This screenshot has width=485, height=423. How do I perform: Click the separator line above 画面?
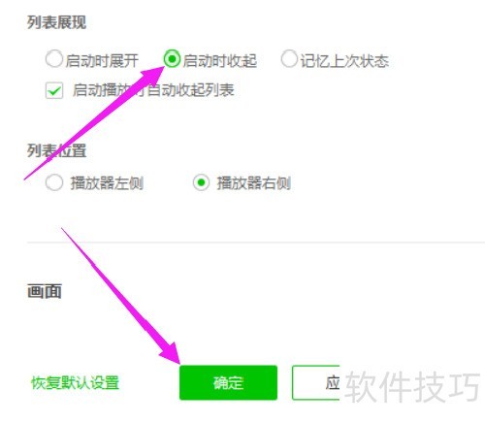[256, 242]
